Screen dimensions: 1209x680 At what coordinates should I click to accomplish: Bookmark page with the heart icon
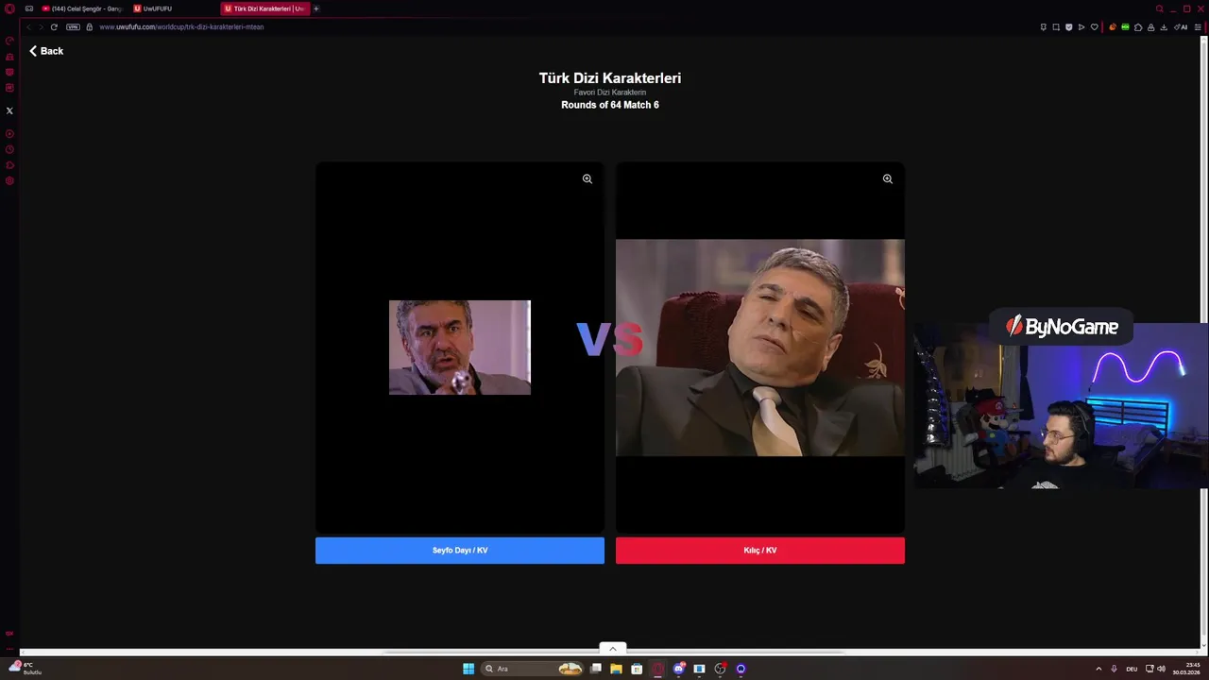[1095, 27]
